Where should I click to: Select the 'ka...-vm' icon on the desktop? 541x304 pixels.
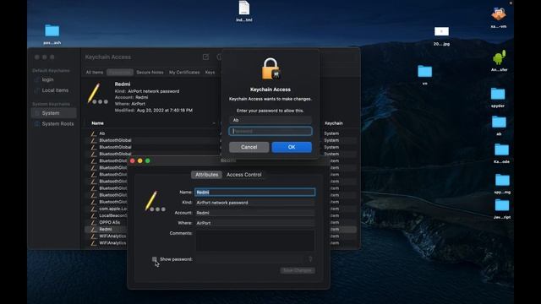point(499,14)
